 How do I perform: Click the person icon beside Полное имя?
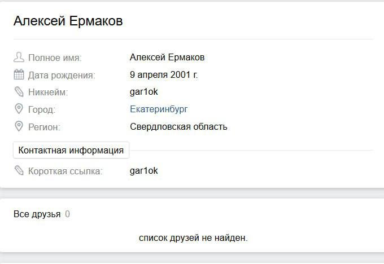(19, 58)
